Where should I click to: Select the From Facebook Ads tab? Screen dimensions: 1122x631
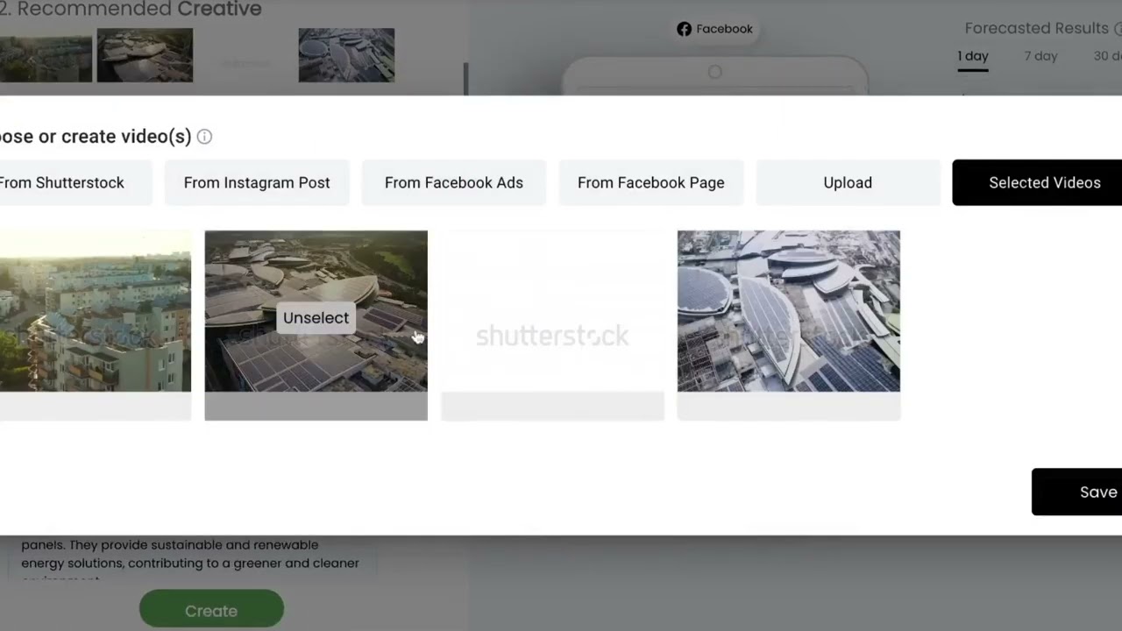[x=454, y=182]
